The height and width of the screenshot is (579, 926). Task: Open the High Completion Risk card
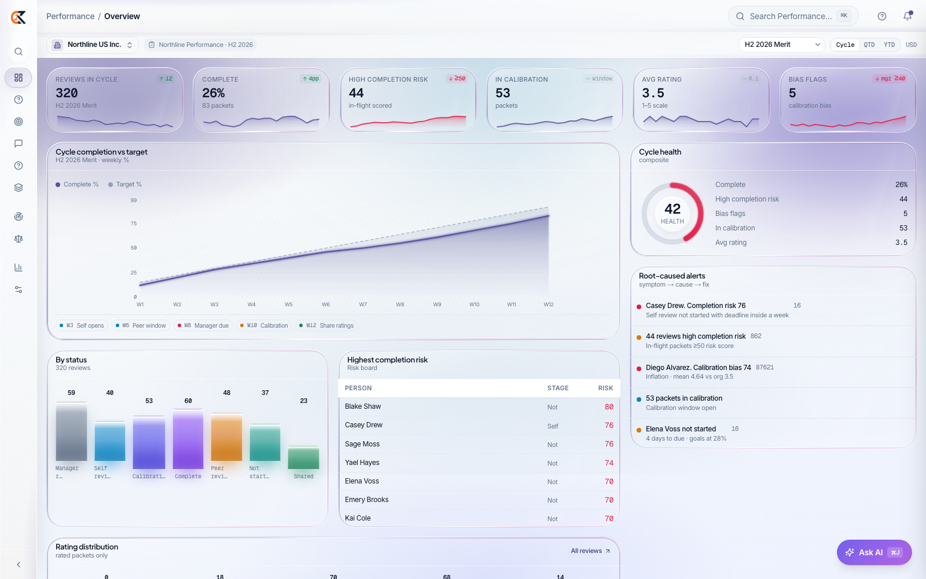click(x=408, y=100)
